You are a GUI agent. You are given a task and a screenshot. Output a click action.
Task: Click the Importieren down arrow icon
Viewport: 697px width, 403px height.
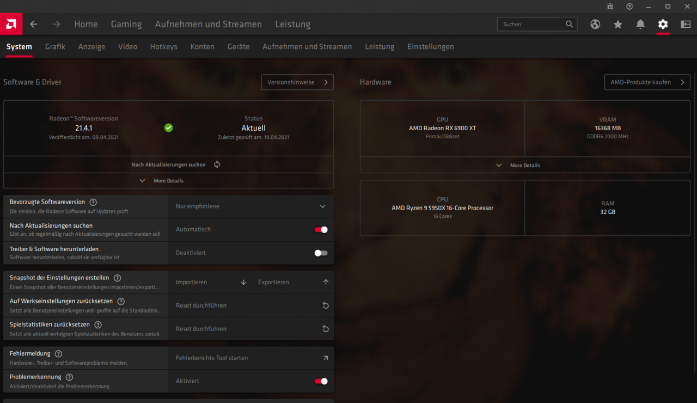click(243, 282)
